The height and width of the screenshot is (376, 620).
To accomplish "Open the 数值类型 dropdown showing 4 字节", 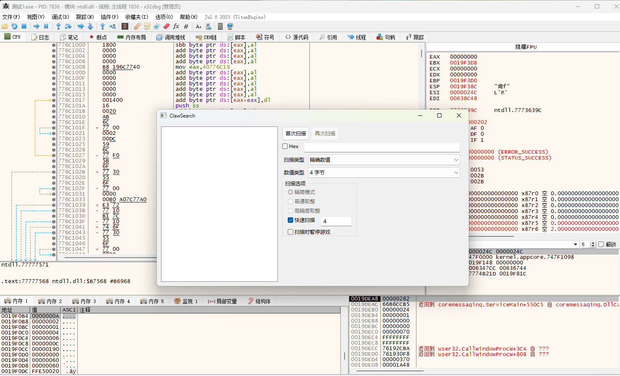I will pyautogui.click(x=384, y=173).
